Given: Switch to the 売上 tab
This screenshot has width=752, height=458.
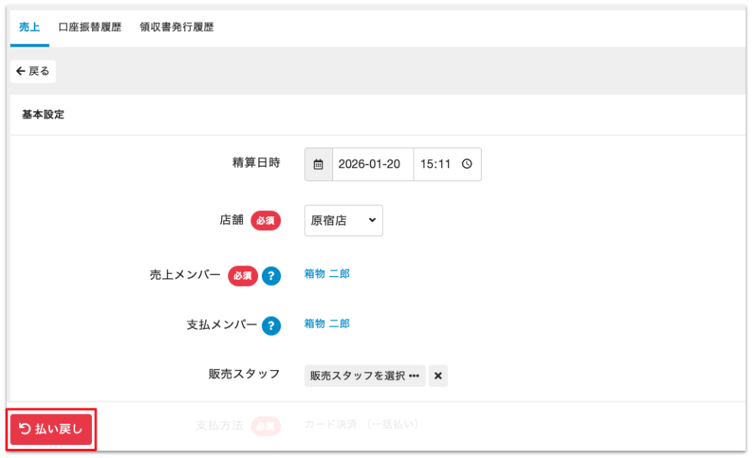Looking at the screenshot, I should (x=29, y=28).
